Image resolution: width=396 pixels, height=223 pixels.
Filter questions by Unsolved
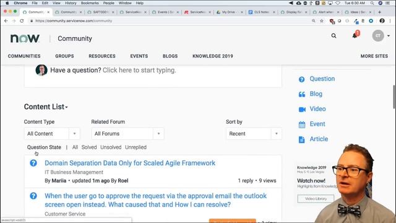pos(111,147)
